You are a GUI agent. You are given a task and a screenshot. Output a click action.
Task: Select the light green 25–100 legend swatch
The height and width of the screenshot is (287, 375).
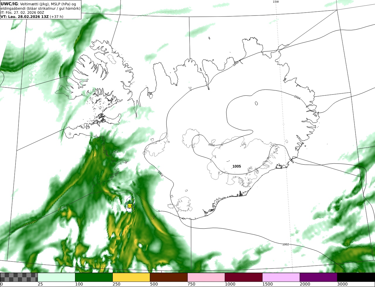point(57,277)
